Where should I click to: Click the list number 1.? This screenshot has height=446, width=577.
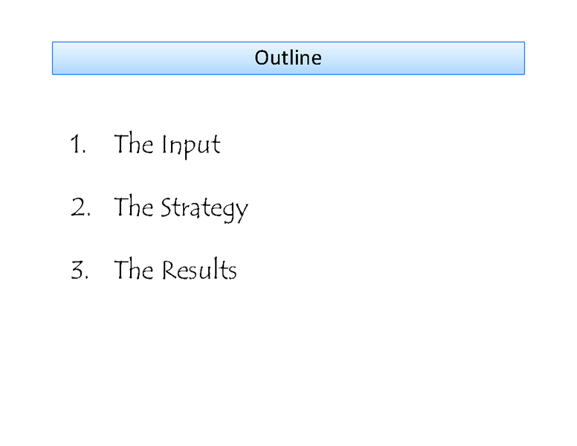pos(78,144)
